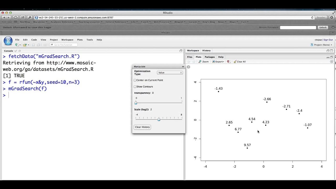
Task: Click the previous plot arrow icon
Action: pos(188,62)
